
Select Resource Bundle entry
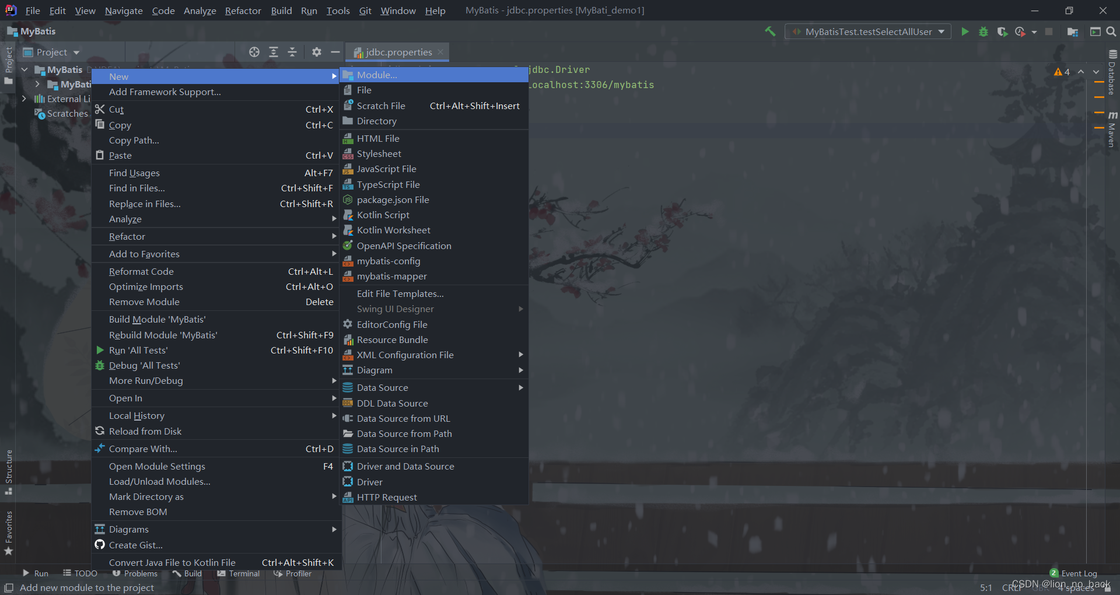coord(434,339)
